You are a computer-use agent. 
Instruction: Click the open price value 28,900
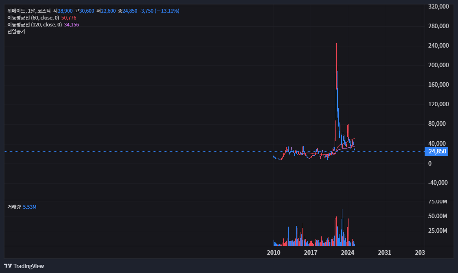click(x=65, y=11)
